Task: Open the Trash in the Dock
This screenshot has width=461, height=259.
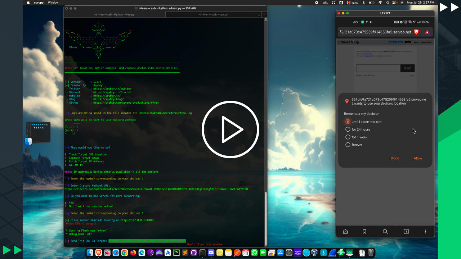Action: click(370, 253)
